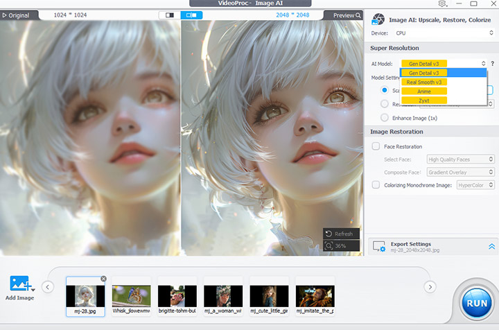Open the HyperColor dropdown
The width and height of the screenshot is (499, 330).
point(475,185)
